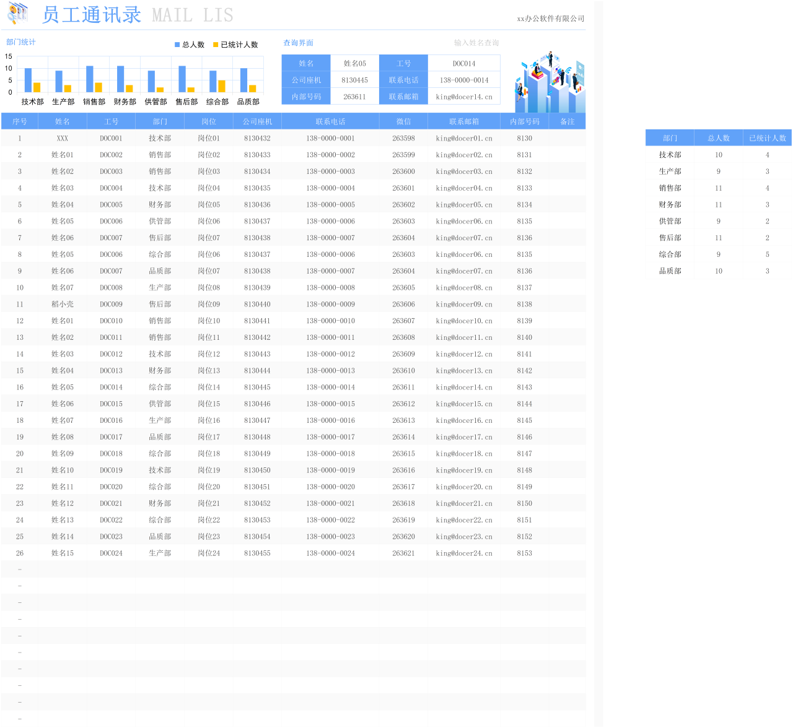Screen dimensions: 793x728
Task: Click the blue 总人数 legend marker
Action: (x=177, y=45)
